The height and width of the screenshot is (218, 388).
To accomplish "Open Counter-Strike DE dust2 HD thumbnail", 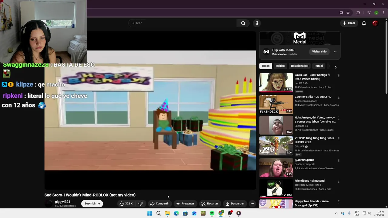I will pyautogui.click(x=276, y=104).
